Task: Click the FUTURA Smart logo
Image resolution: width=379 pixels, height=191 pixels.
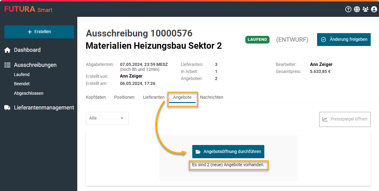Action: coord(28,9)
